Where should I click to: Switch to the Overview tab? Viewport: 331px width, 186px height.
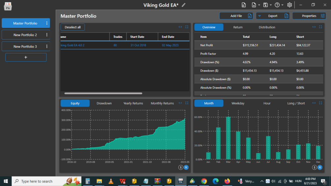pyautogui.click(x=209, y=27)
